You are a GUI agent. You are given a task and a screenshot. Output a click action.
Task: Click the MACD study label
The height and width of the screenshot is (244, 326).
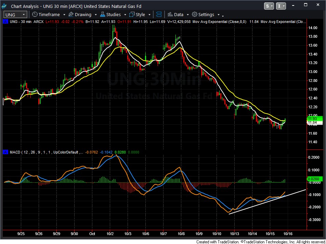[15, 152]
